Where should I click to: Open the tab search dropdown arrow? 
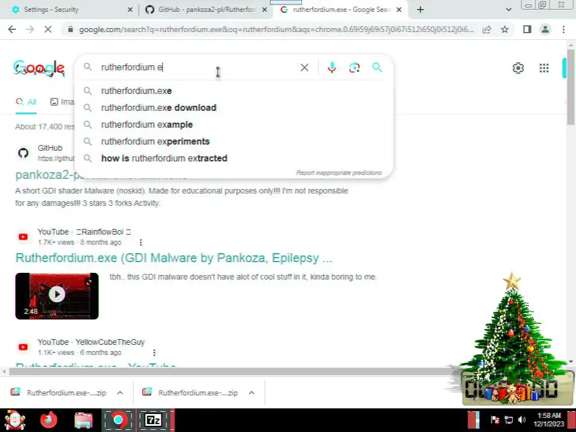coord(508,10)
